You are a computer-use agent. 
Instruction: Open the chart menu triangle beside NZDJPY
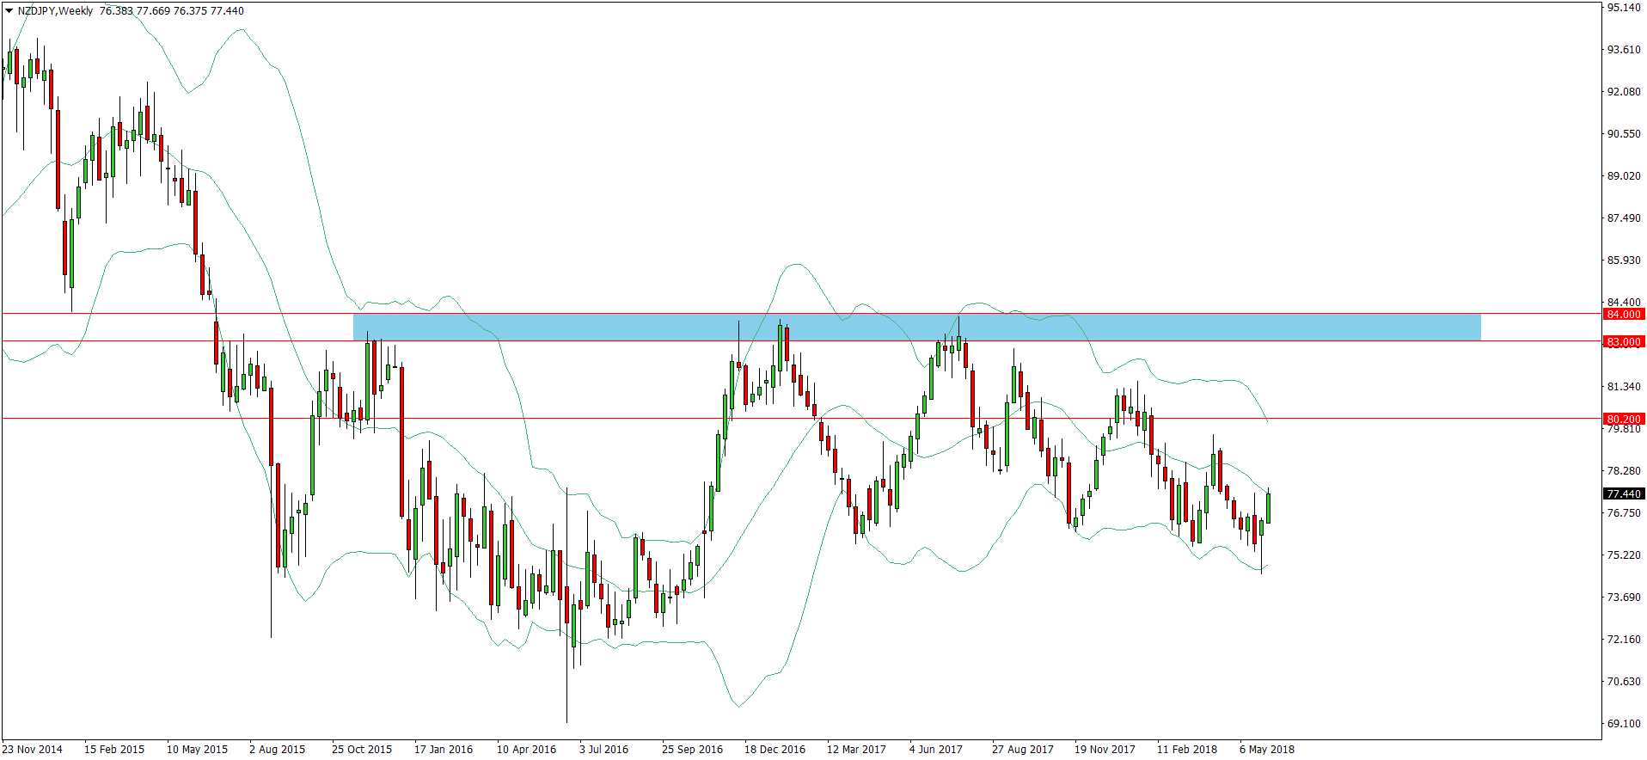(x=9, y=11)
